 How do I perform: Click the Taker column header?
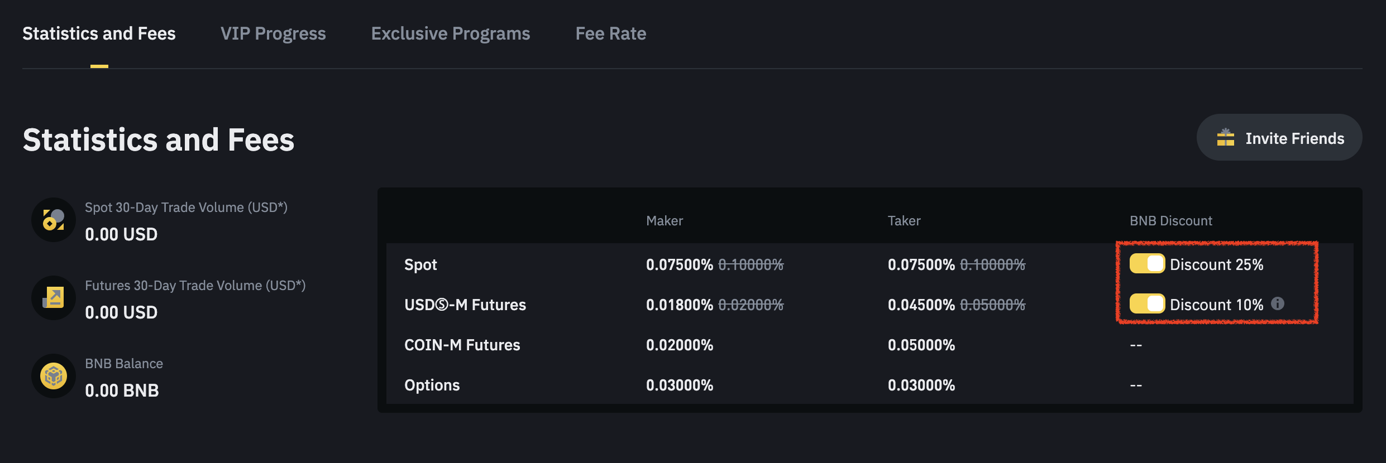coord(904,221)
